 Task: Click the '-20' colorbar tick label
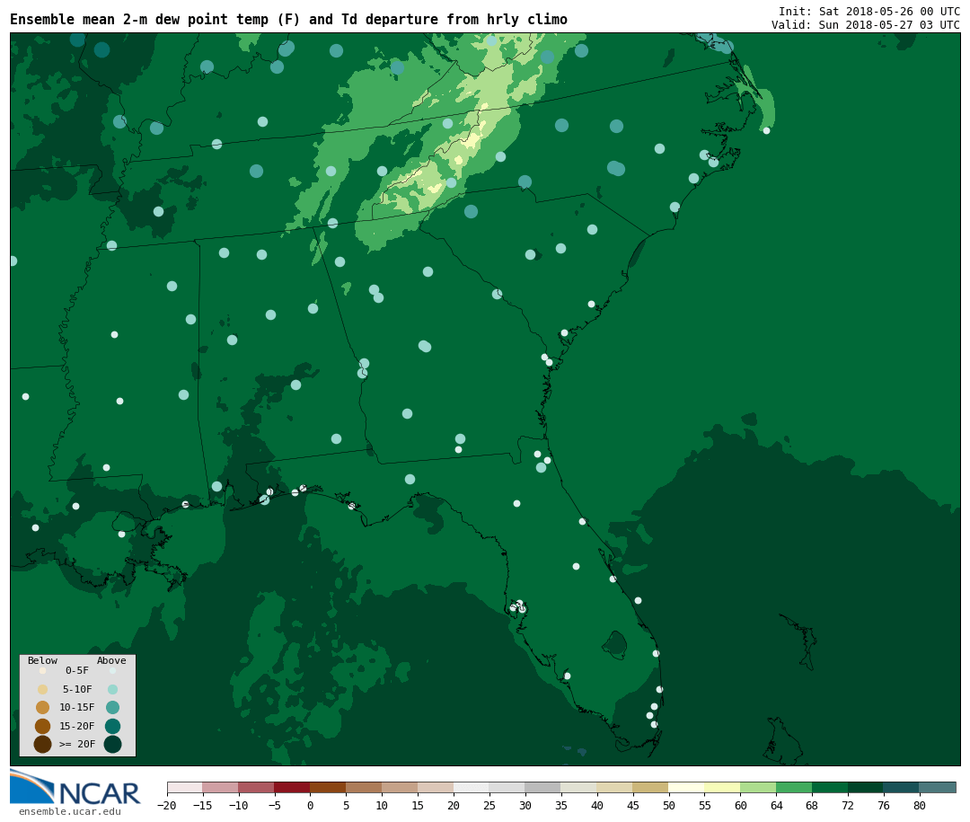(167, 806)
